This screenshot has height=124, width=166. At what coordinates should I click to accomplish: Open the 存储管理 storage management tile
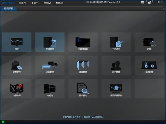coord(50,42)
